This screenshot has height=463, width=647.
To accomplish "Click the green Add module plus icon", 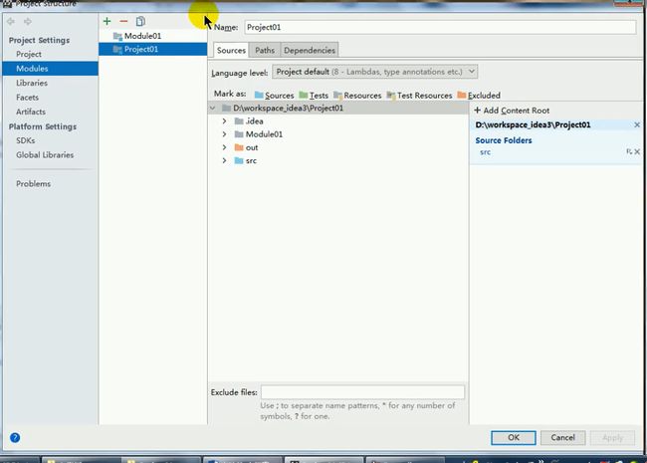I will point(107,21).
